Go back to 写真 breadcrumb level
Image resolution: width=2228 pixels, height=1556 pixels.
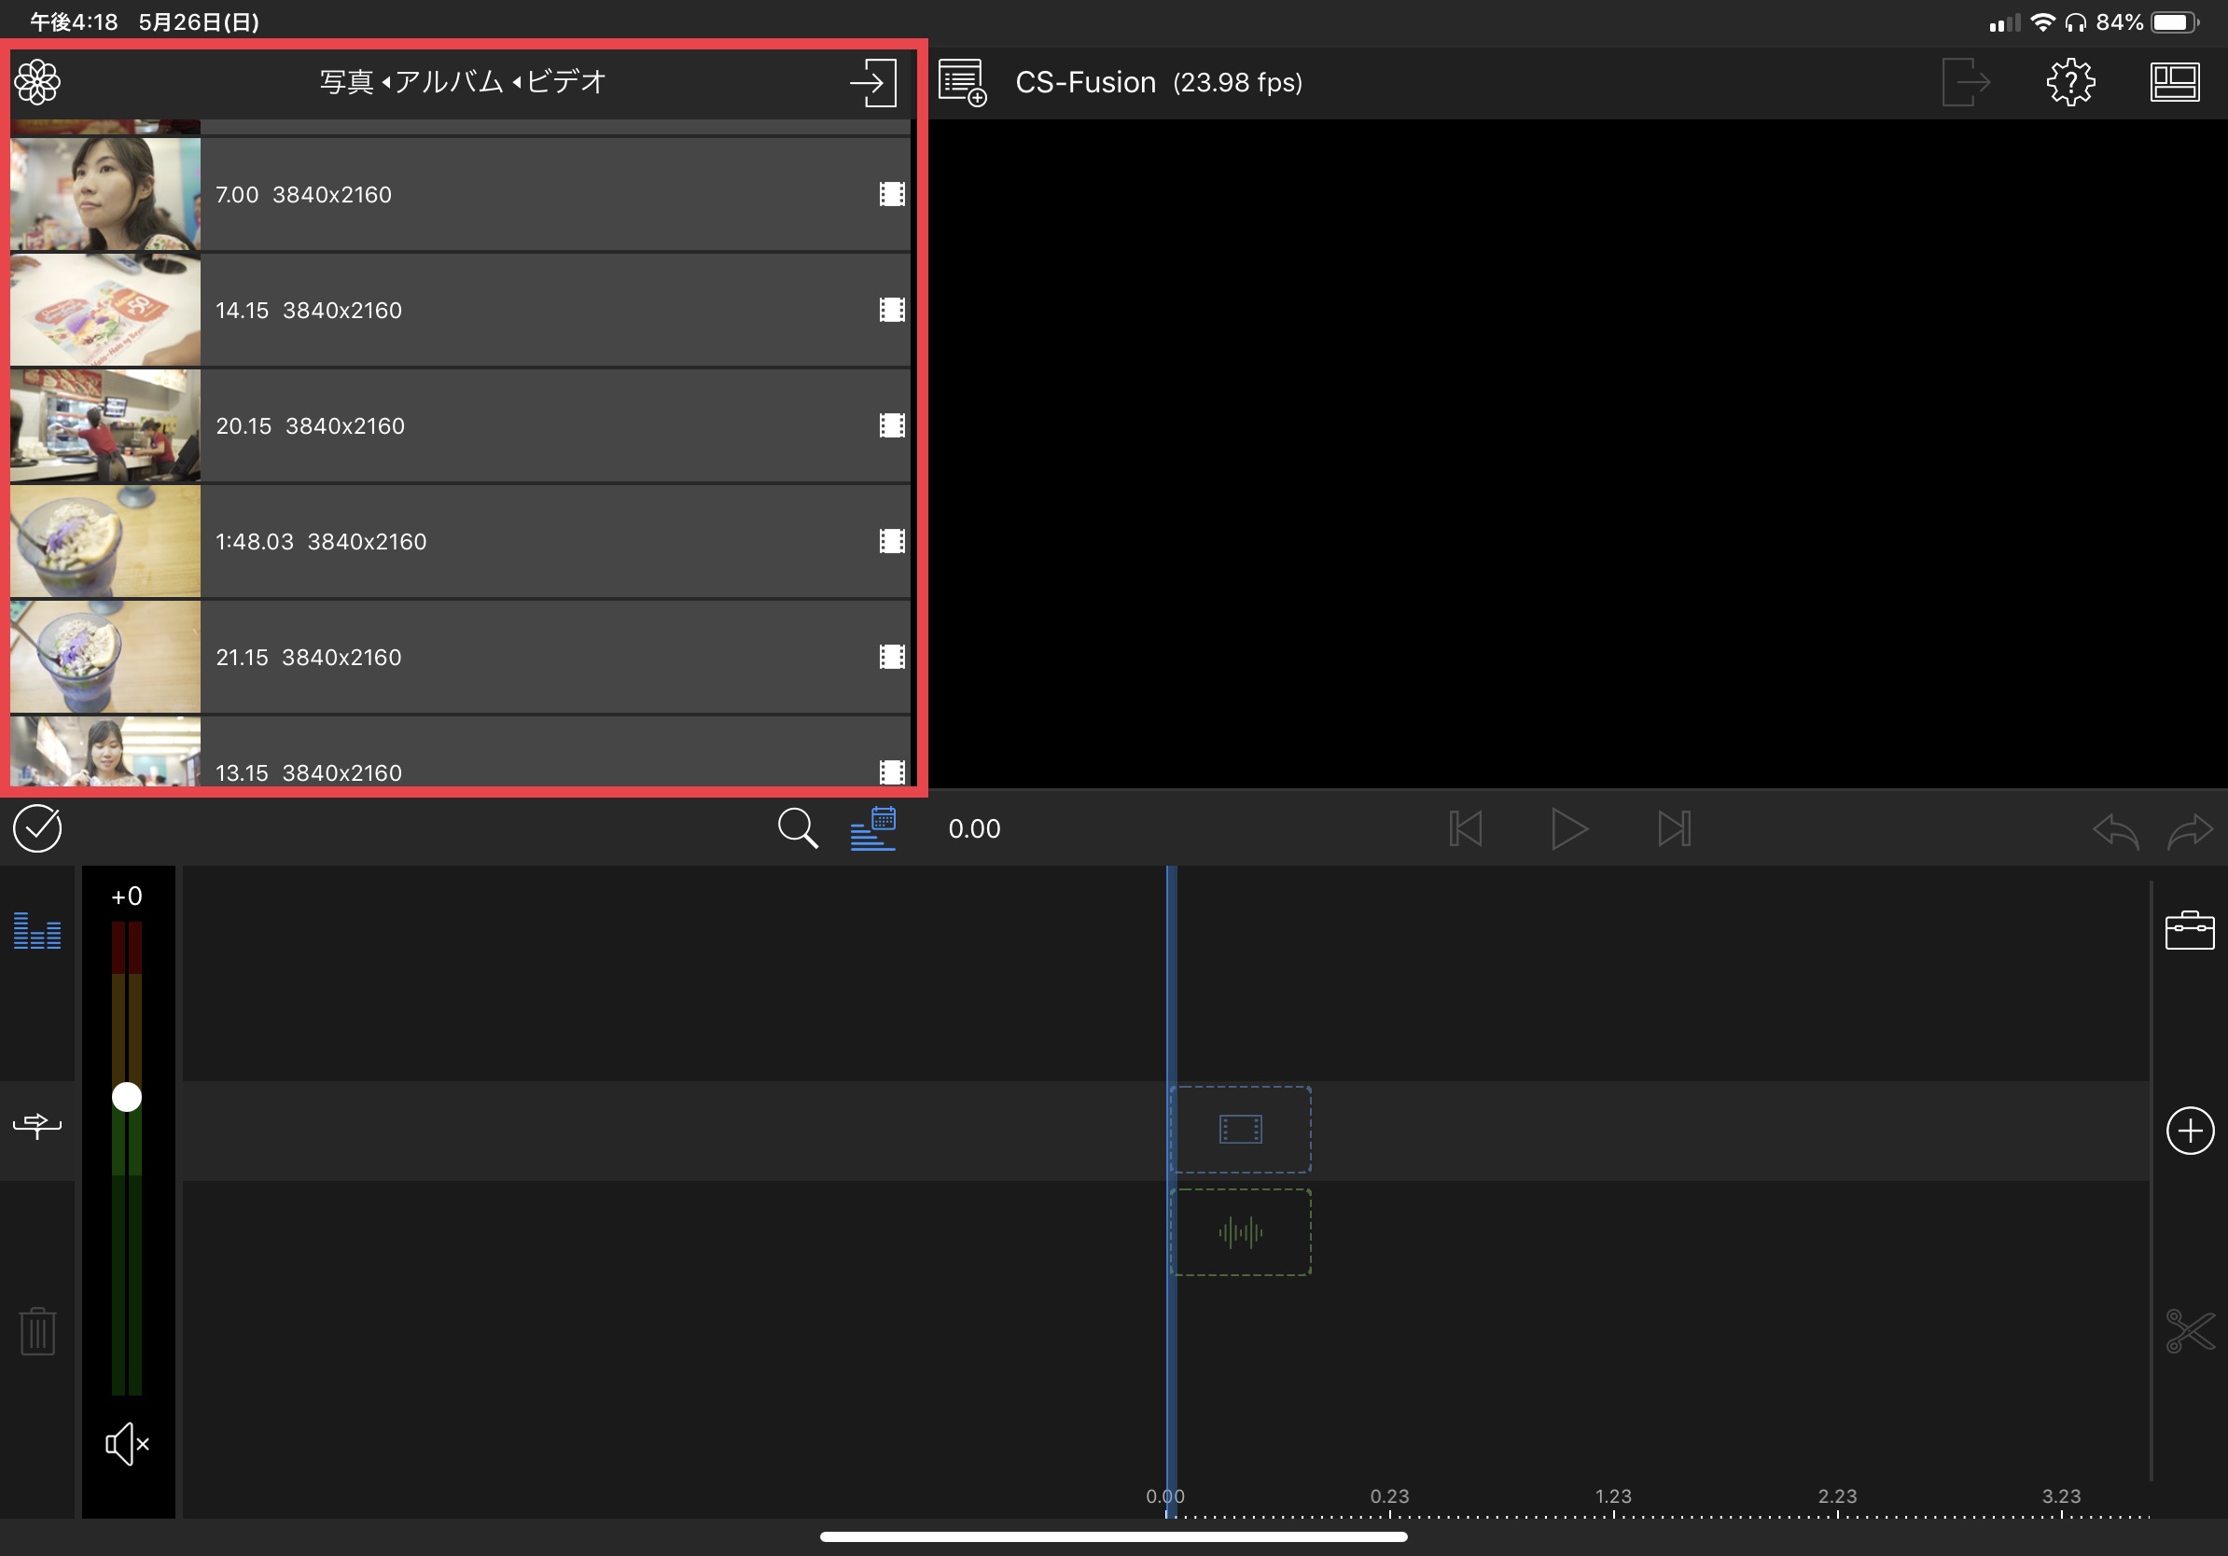pyautogui.click(x=346, y=82)
